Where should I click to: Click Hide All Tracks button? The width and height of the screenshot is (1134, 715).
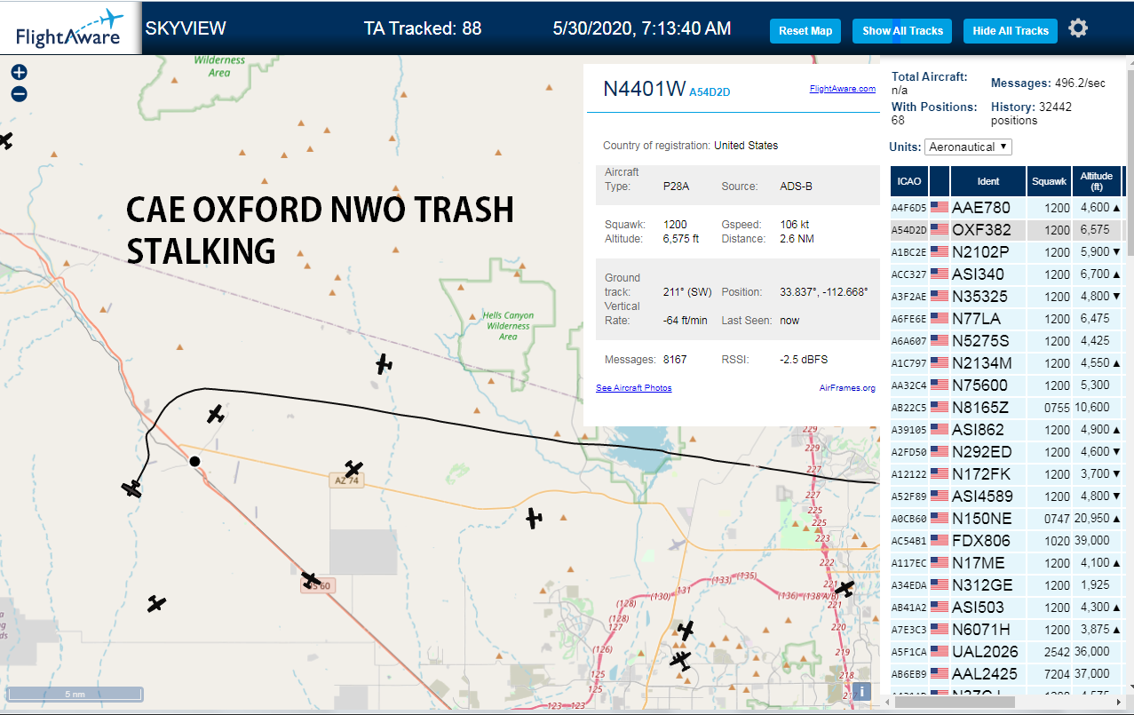tap(1011, 31)
